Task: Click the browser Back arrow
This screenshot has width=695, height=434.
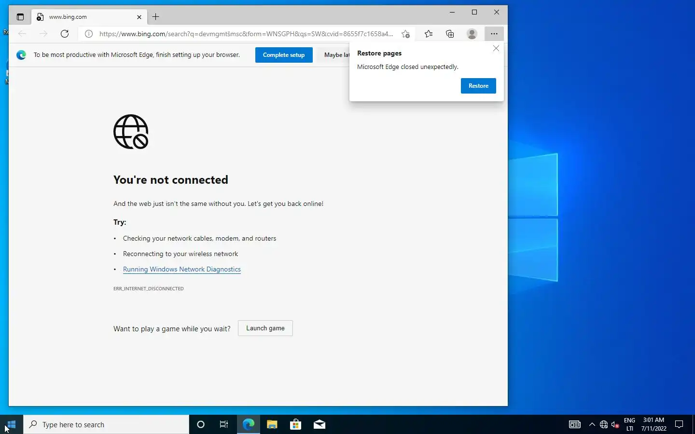Action: click(22, 34)
